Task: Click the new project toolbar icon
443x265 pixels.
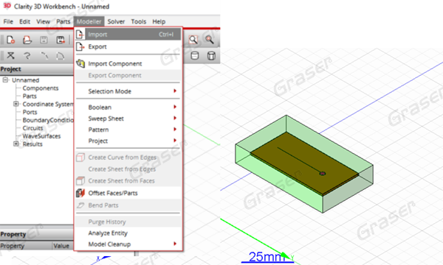Action: tap(10, 40)
